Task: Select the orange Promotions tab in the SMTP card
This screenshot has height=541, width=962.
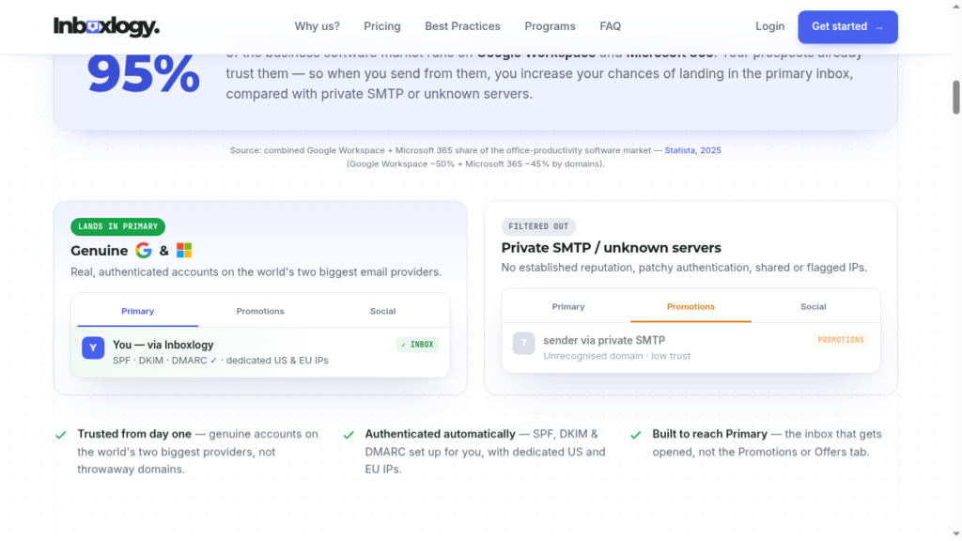Action: [690, 307]
